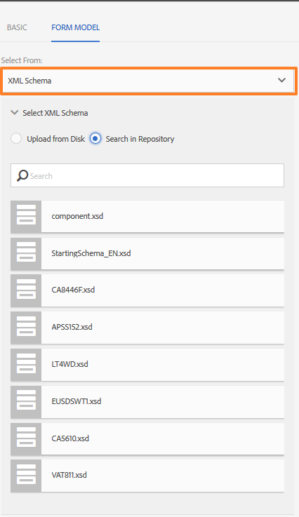The image size is (299, 517).
Task: Switch to the BASIC tab
Action: (17, 27)
